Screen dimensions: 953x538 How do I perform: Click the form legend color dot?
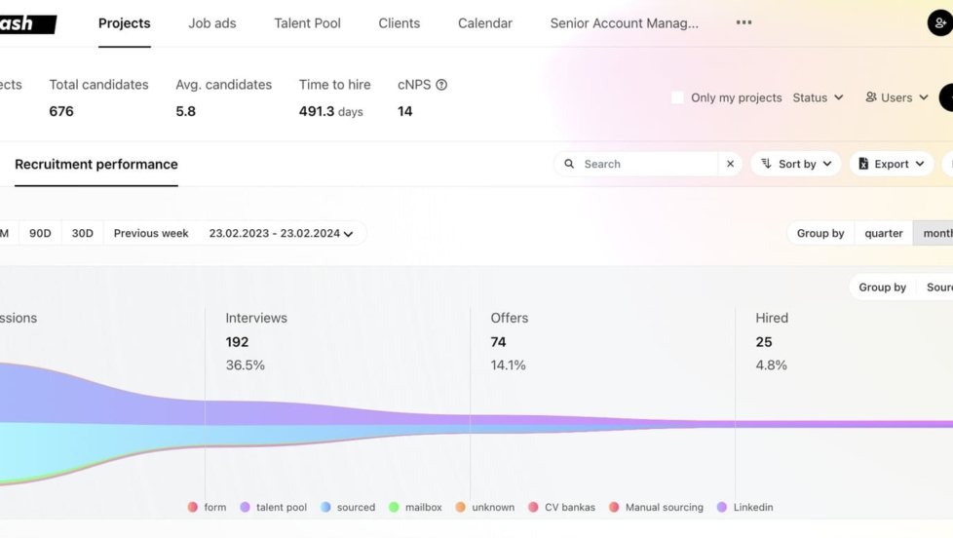click(193, 507)
